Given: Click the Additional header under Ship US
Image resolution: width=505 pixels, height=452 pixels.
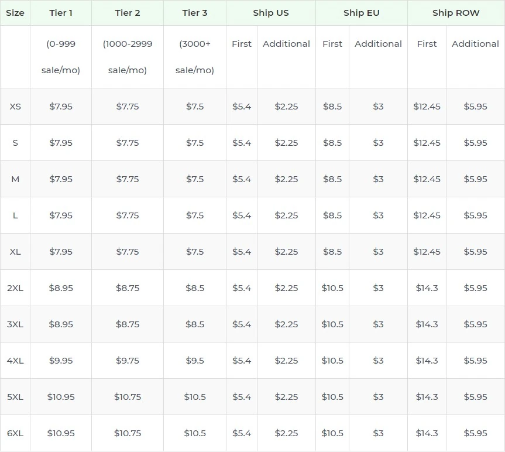Looking at the screenshot, I should pyautogui.click(x=286, y=43).
